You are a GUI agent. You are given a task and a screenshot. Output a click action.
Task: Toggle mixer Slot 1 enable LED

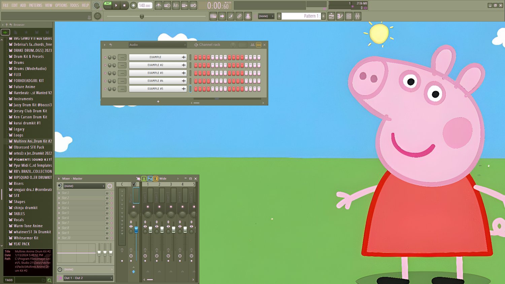112,193
